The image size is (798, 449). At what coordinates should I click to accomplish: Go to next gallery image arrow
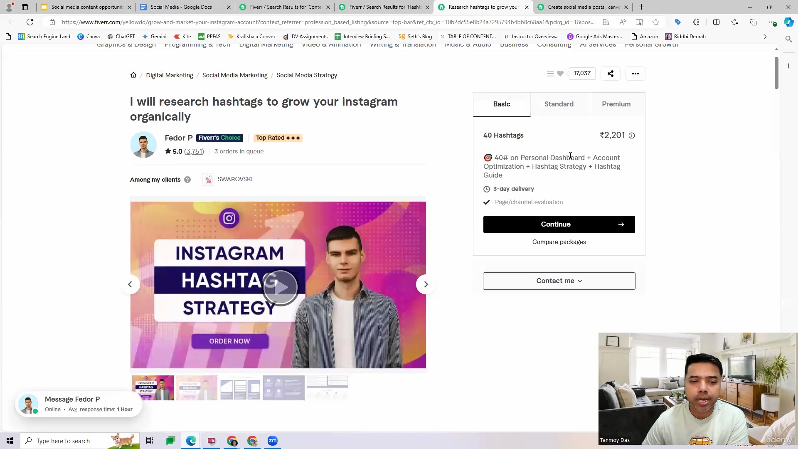pyautogui.click(x=426, y=284)
